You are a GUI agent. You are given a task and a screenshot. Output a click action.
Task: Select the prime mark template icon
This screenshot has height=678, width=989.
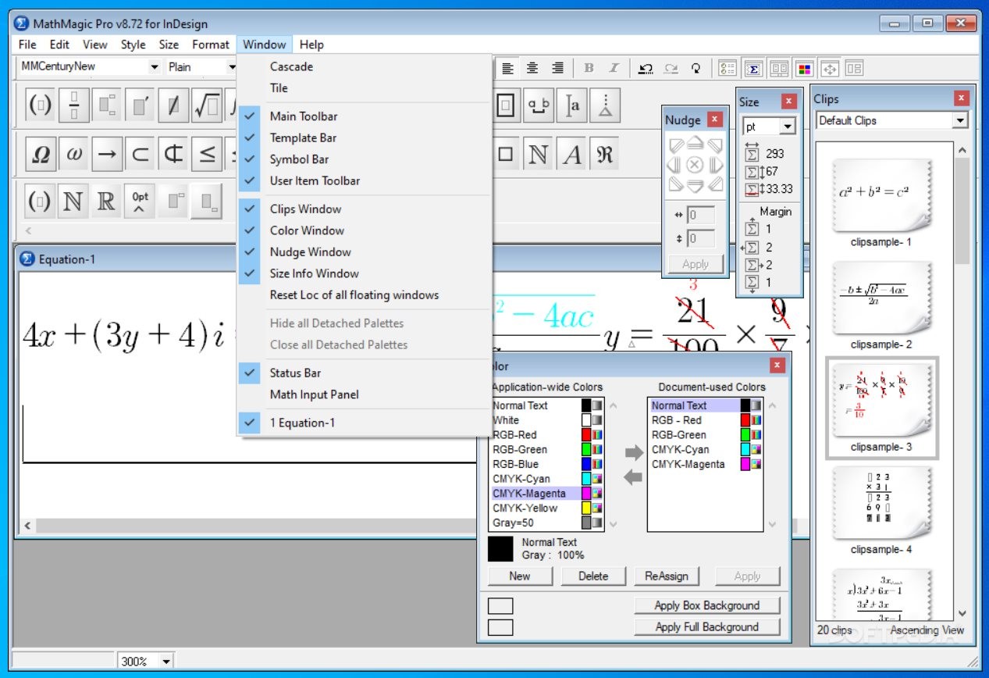point(140,106)
